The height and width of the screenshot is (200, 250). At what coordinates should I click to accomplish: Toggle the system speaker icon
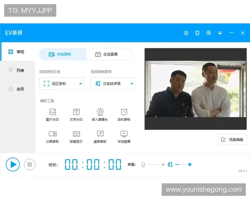click(x=170, y=165)
